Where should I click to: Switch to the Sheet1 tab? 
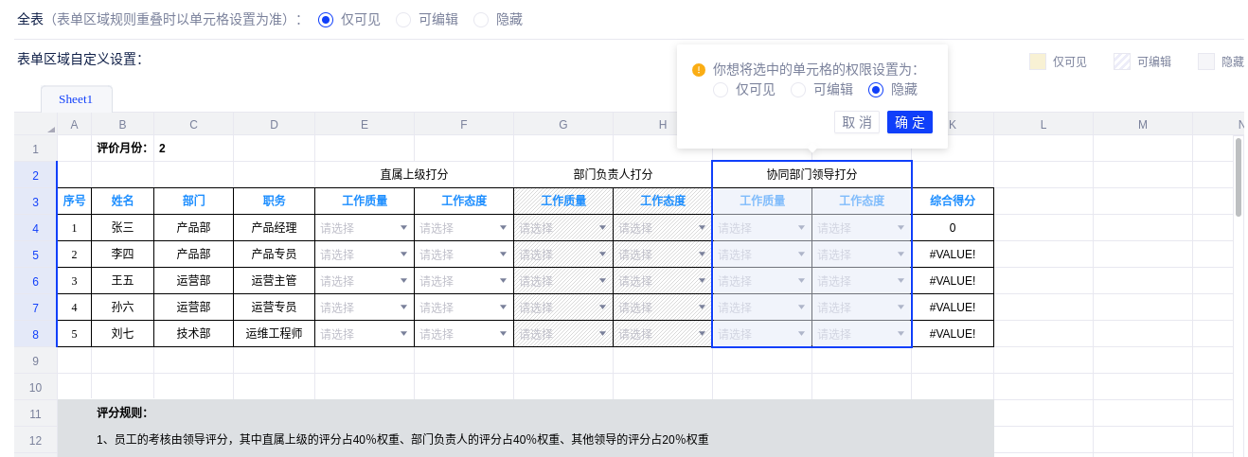point(76,99)
